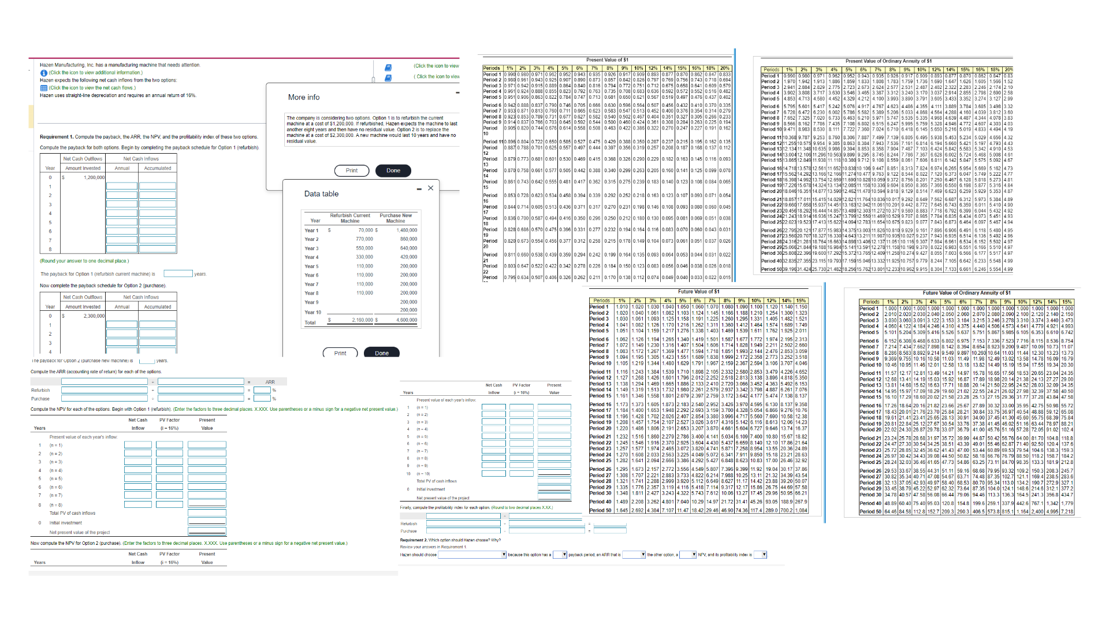Image resolution: width=1109 pixels, height=624 pixels.
Task: Click the table icon to view net cash flows
Action: [43, 87]
